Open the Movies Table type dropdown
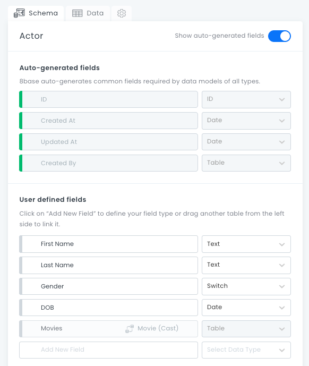 point(246,329)
